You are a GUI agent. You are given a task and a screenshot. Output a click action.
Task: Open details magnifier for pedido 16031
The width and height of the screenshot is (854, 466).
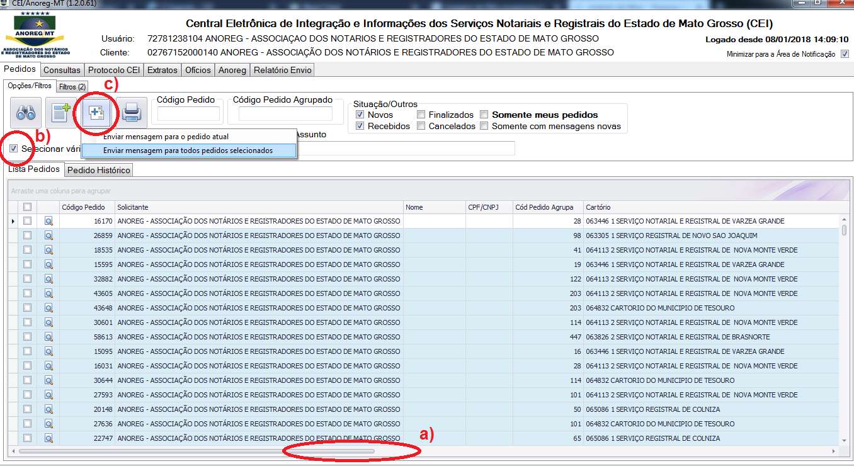[x=48, y=366]
